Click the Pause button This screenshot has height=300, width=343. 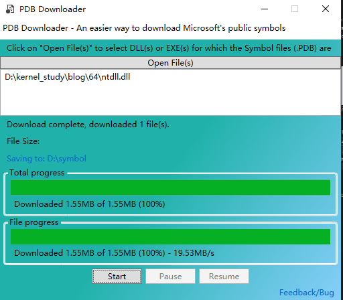170,277
